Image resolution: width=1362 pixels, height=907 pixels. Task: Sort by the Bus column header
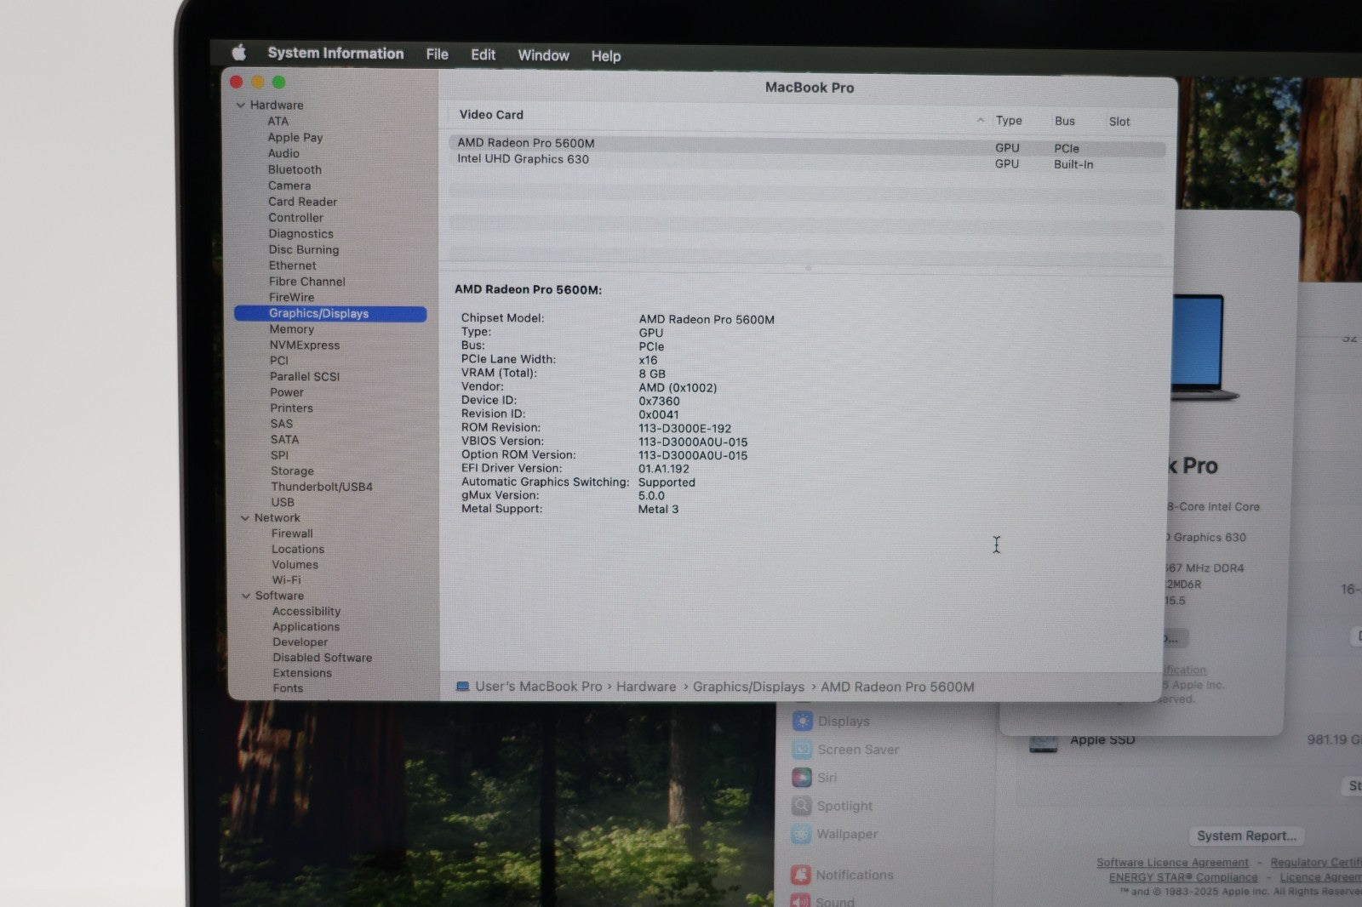pyautogui.click(x=1065, y=122)
